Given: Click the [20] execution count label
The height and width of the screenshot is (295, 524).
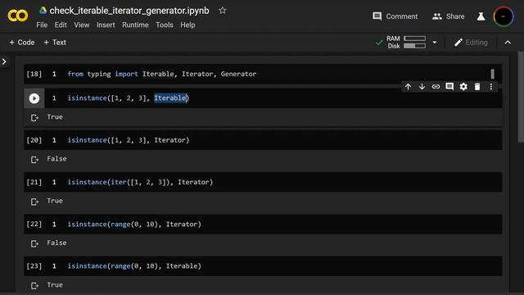Looking at the screenshot, I should 34,140.
